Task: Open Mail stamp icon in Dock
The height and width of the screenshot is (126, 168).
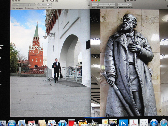Action: 22,123
